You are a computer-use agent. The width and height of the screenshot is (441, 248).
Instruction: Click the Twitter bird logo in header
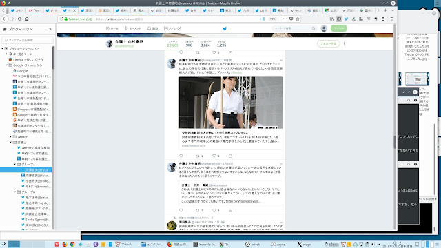click(x=225, y=28)
